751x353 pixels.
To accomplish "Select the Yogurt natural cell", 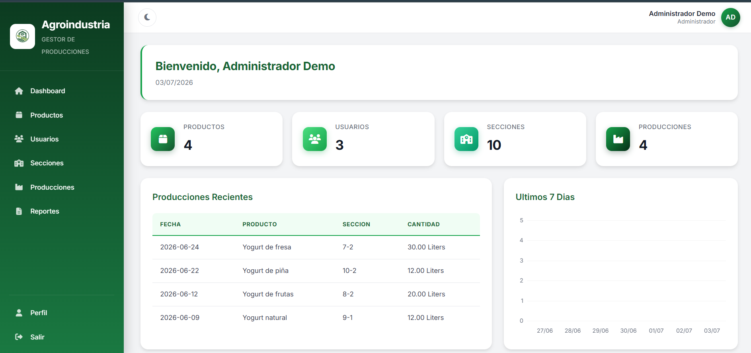I will 265,318.
